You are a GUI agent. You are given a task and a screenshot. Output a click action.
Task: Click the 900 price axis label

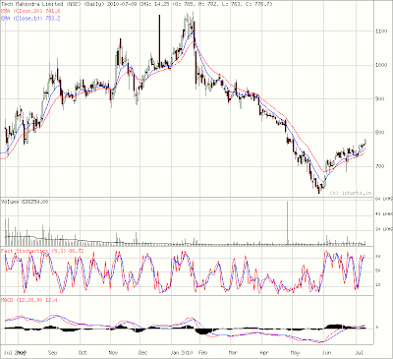(x=379, y=98)
